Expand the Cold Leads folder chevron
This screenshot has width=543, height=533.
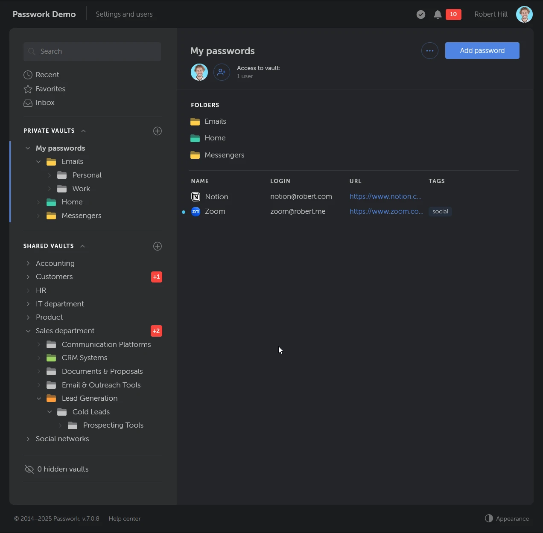point(50,412)
